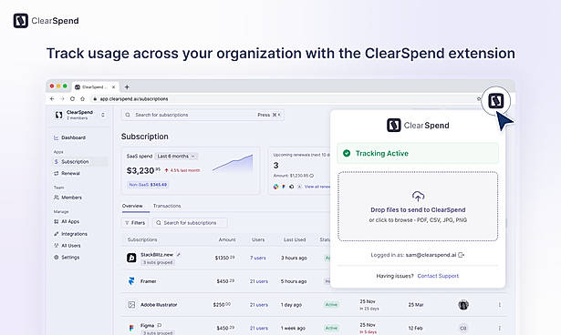Open the 7 users link for StackBlitz.new
The width and height of the screenshot is (561, 335).
pyautogui.click(x=258, y=258)
